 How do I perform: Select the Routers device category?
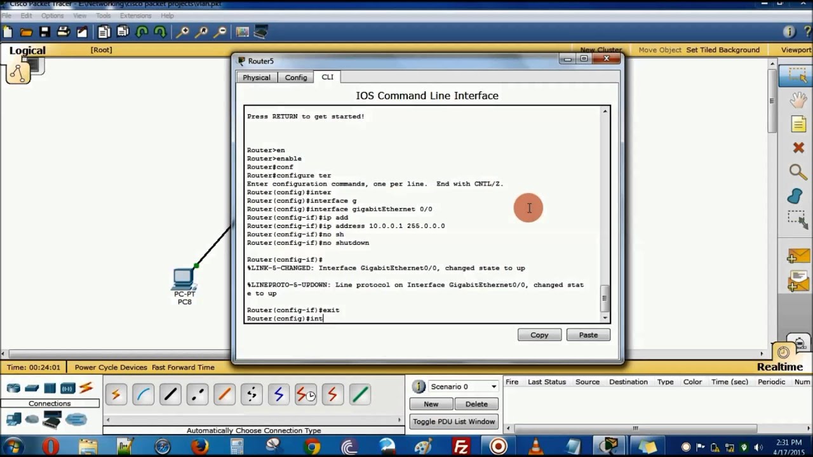coord(13,388)
